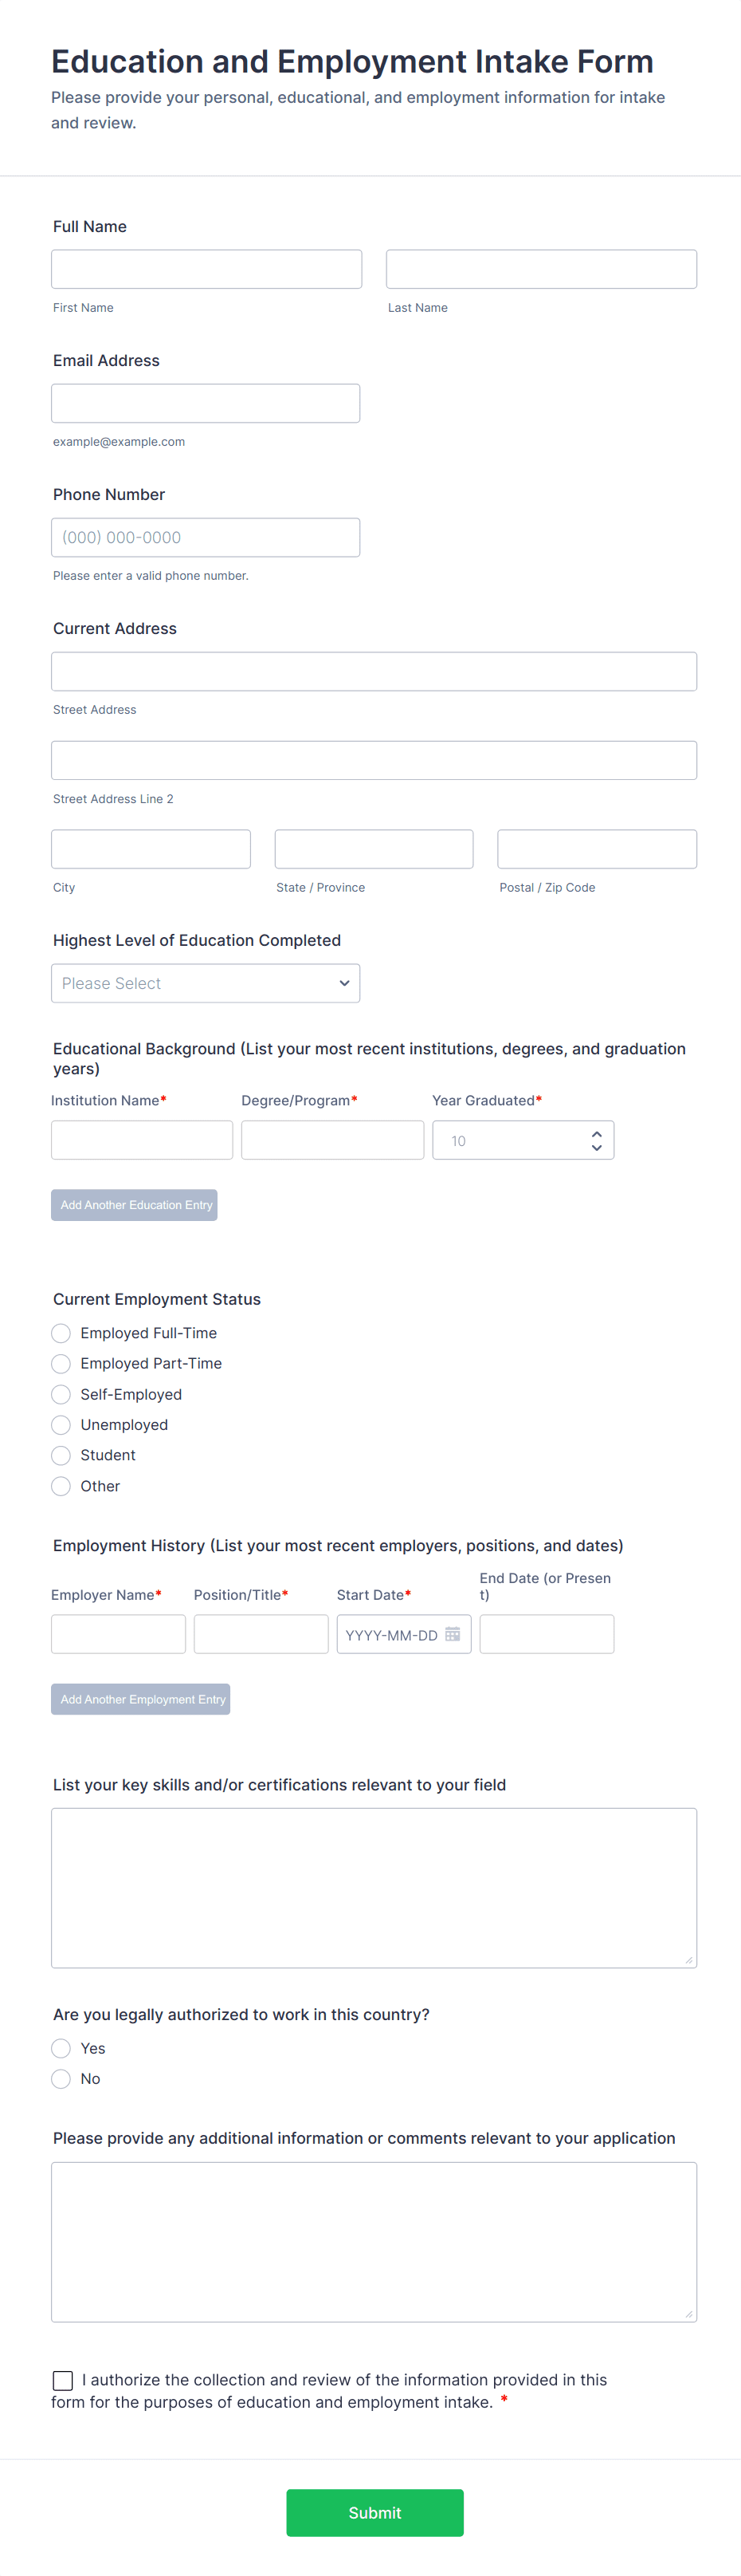Focus the Postal / Zip Code field

click(x=596, y=849)
